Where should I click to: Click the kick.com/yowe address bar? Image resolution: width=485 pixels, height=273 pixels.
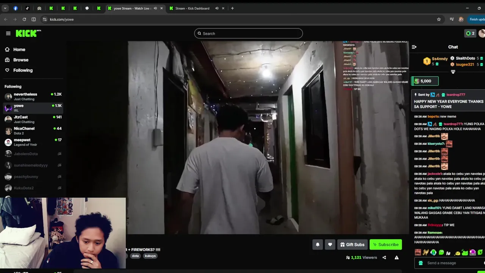point(242,19)
